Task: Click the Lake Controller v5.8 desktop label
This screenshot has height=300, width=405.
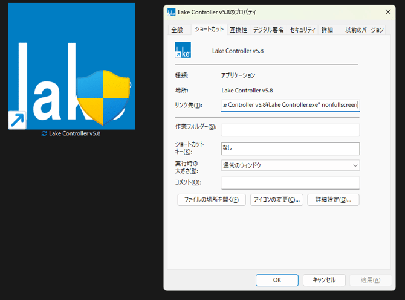Action: 74,133
